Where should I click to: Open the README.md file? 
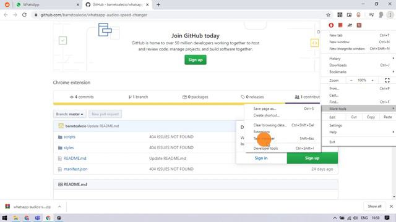coord(75,158)
